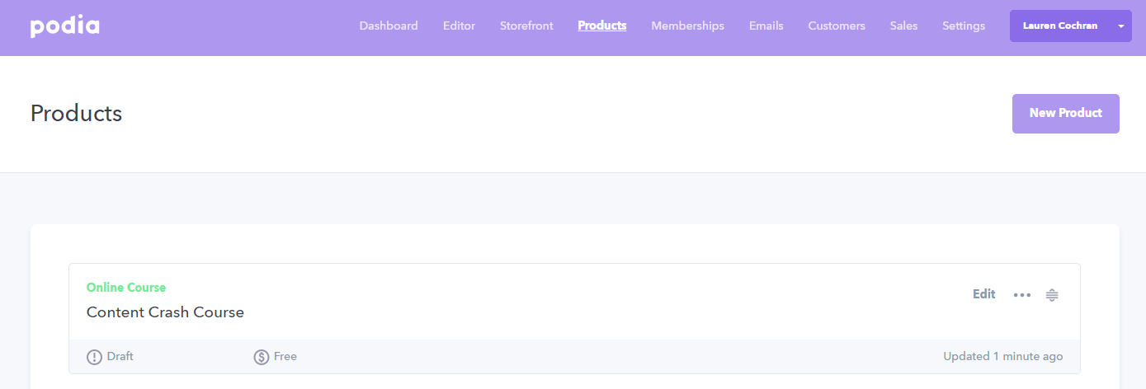
Task: Open the Memberships nav item
Action: point(687,26)
